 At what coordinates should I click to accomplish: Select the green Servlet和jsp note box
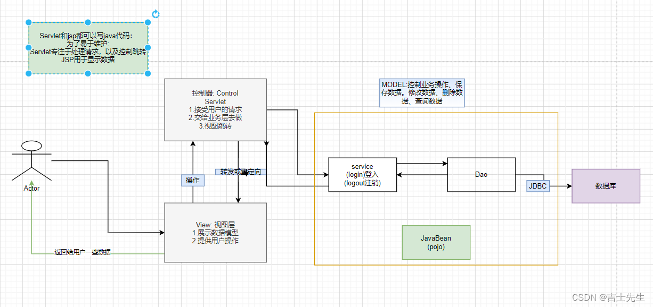click(x=88, y=47)
